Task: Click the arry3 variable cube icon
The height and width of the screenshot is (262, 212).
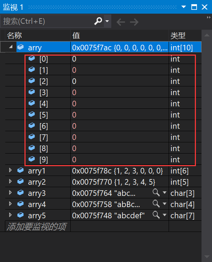Action: [x=21, y=193]
